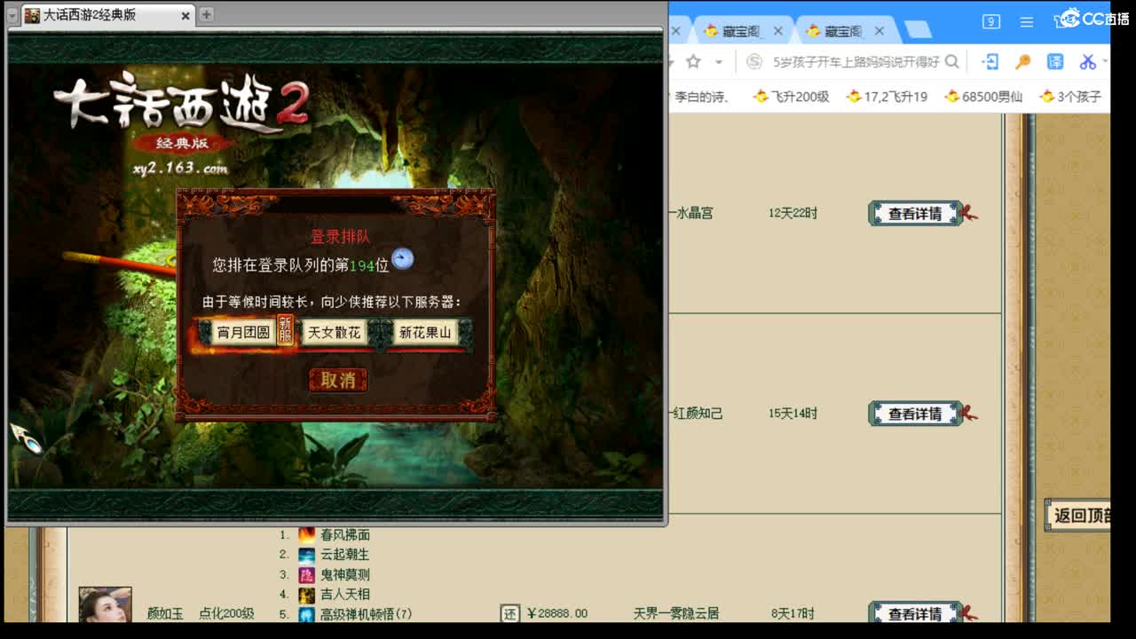This screenshot has height=639, width=1136.
Task: Click the 吉人天相 skill icon
Action: point(306,595)
